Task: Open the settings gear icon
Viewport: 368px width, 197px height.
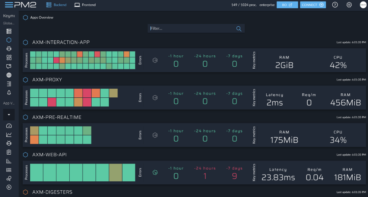Action: (349, 5)
